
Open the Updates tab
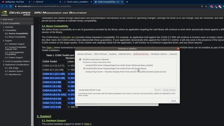113,54
